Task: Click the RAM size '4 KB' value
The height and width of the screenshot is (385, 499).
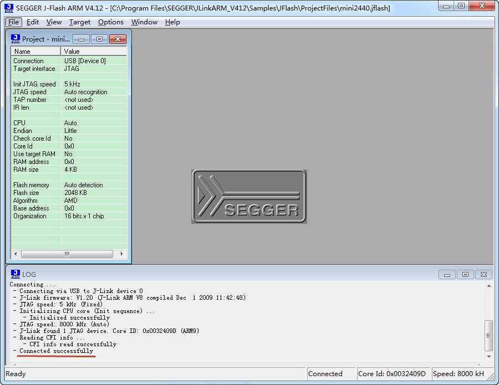Action: pyautogui.click(x=70, y=170)
